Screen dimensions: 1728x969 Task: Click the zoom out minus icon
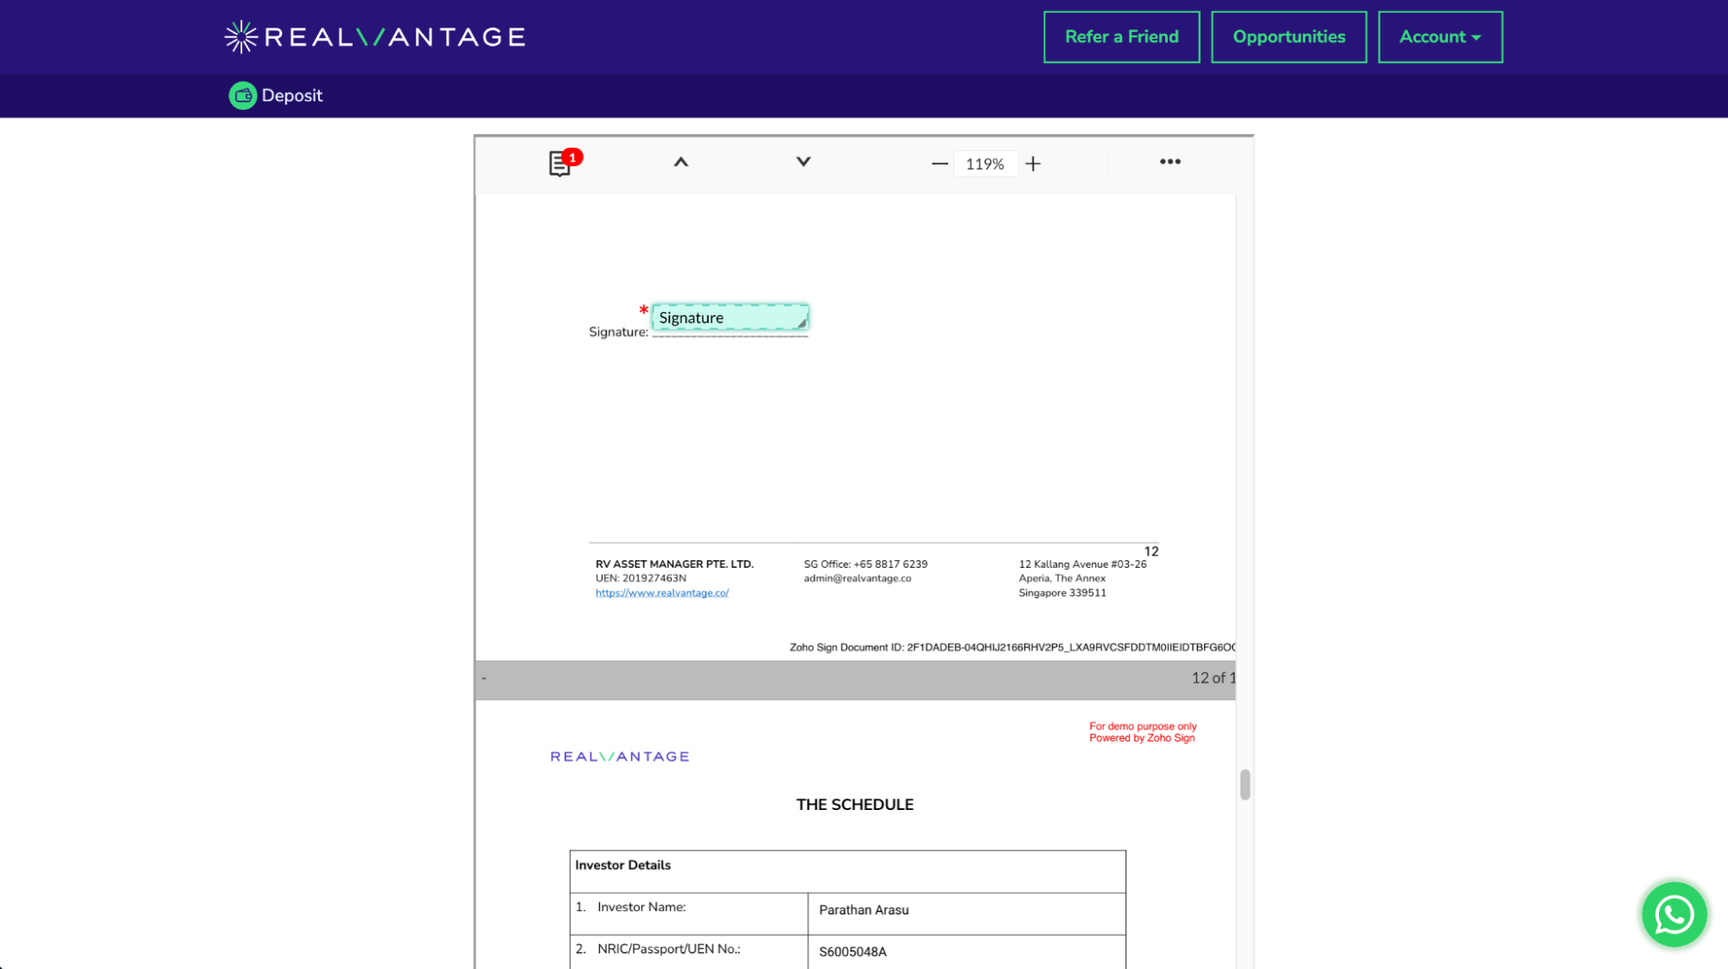939,163
